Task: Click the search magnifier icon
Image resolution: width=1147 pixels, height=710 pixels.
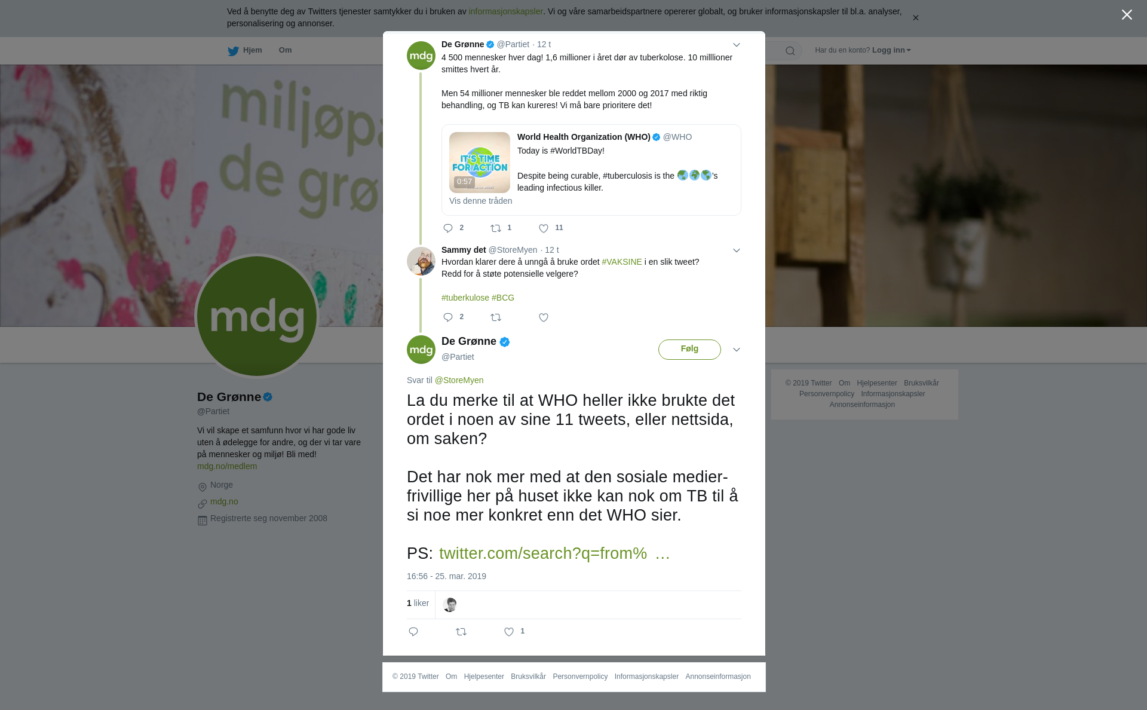Action: (x=790, y=51)
